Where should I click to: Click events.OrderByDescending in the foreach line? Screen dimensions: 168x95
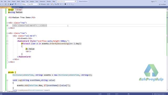(55, 44)
